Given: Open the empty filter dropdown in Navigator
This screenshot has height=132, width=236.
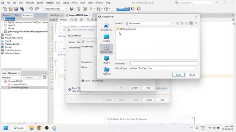Looking at the screenshot, I should click(x=33, y=78).
